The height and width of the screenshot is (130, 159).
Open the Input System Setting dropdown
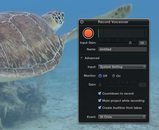click(122, 67)
